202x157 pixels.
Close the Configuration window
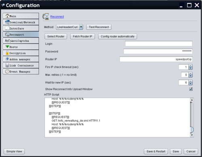click(197, 5)
